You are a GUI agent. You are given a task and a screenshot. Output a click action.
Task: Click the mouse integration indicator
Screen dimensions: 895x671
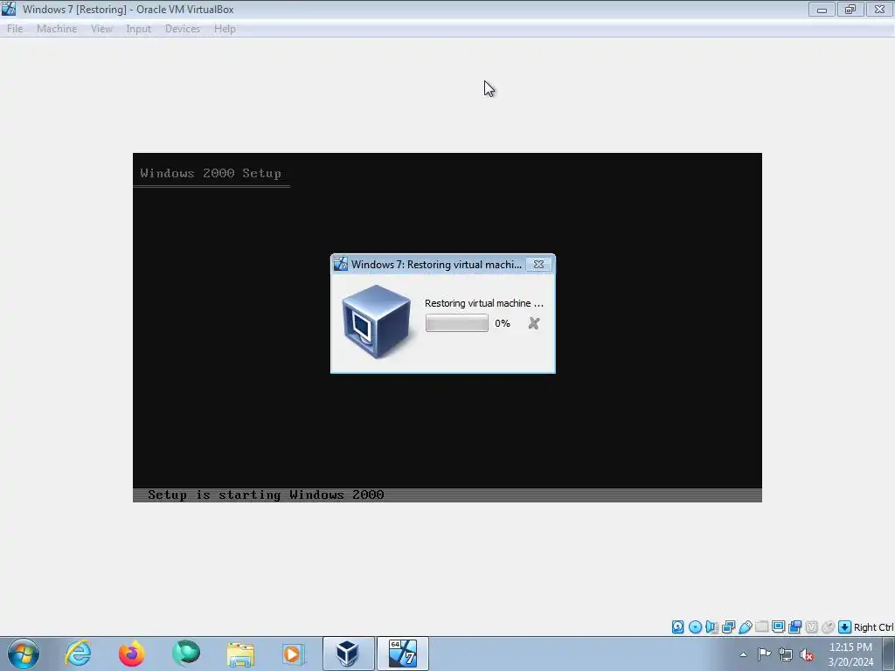[x=828, y=627]
